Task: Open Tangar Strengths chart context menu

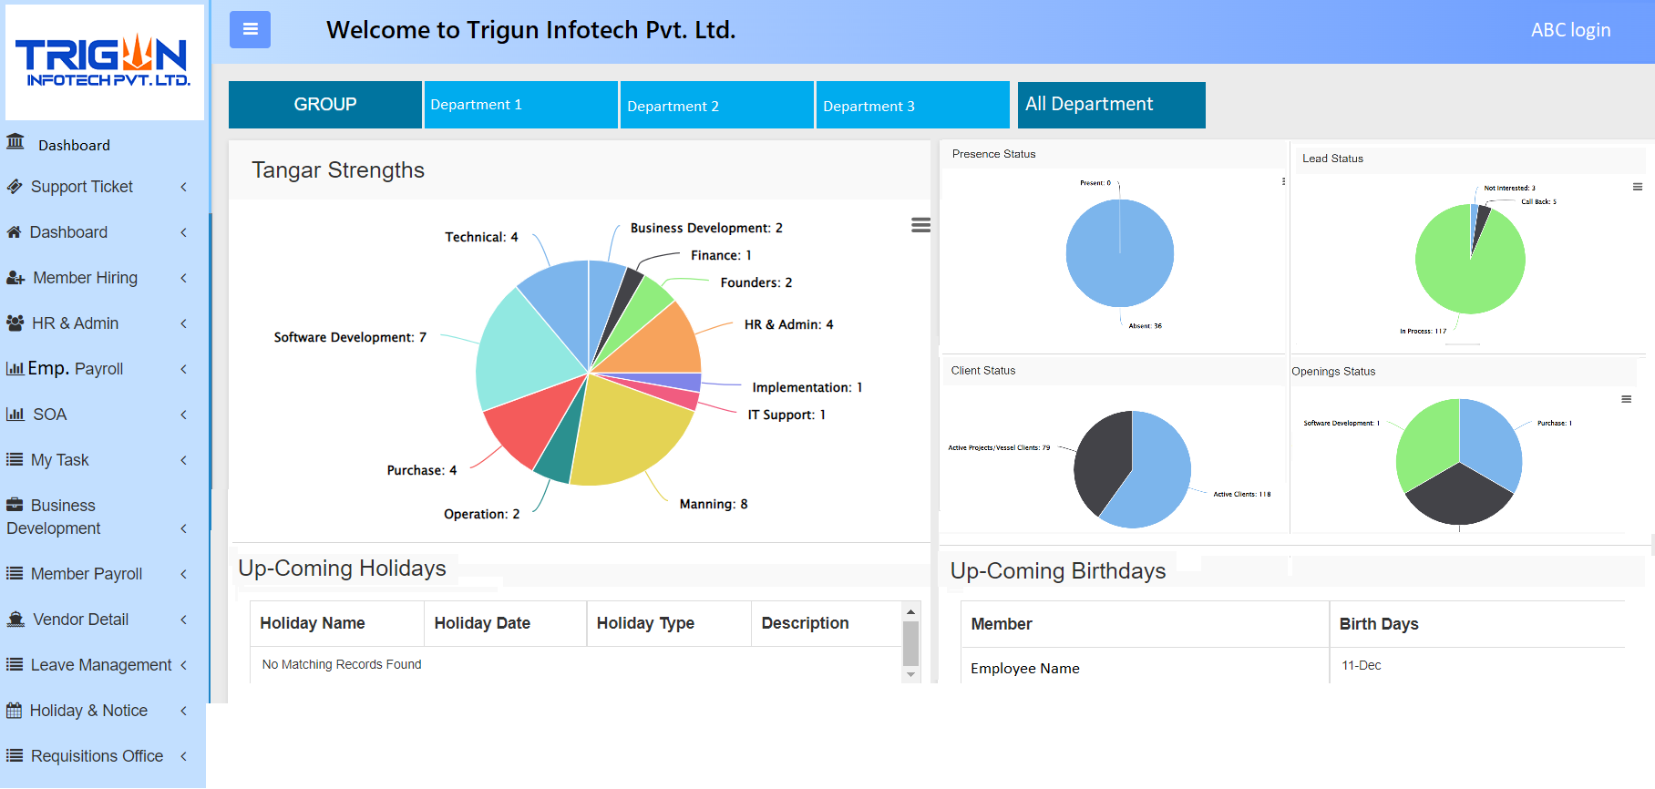Action: 920,225
